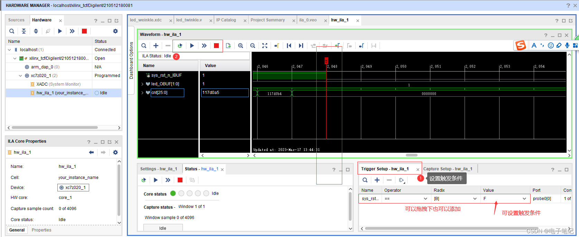Image resolution: width=579 pixels, height=237 pixels.
Task: Select sys_rst_n_IBUF signal name
Action: coord(166,75)
